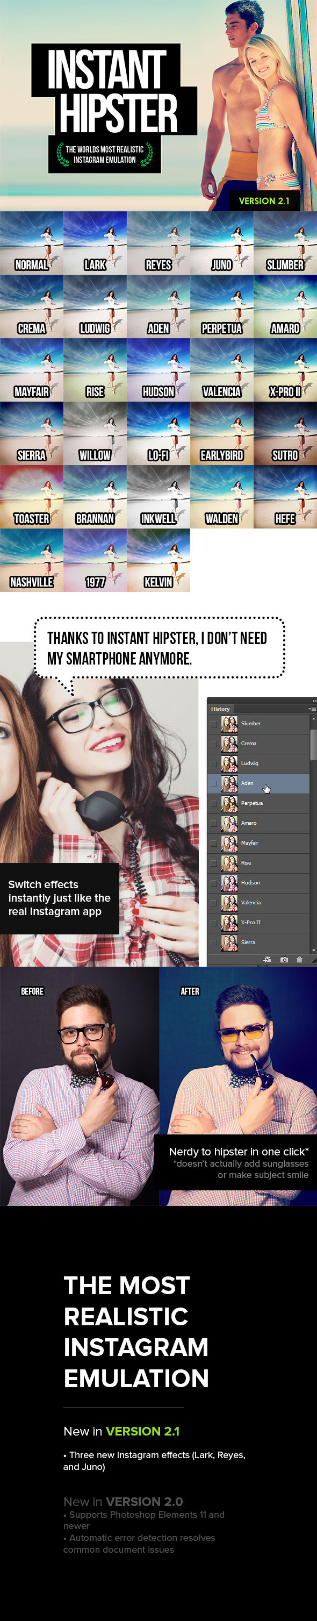Click the Reyes preview in the effects grid

(158, 243)
